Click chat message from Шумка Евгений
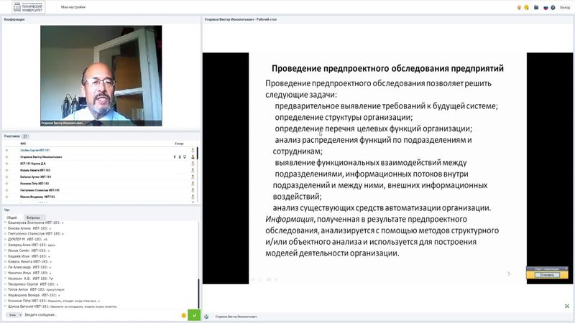The height and width of the screenshot is (323, 575). click(x=63, y=306)
